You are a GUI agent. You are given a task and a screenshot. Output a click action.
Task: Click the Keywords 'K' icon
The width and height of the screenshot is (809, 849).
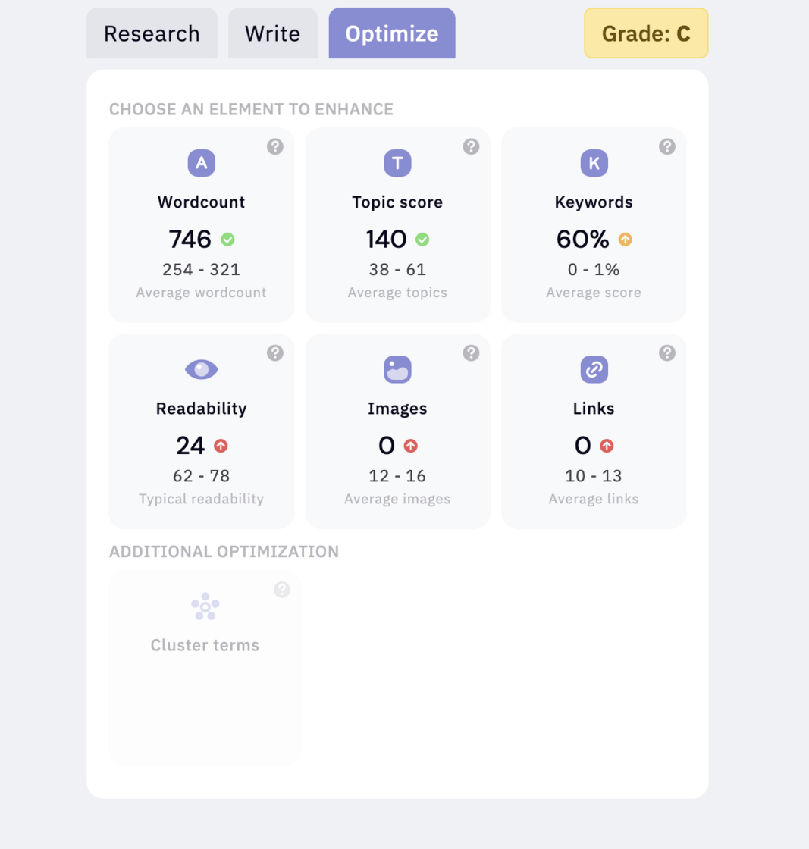[594, 163]
